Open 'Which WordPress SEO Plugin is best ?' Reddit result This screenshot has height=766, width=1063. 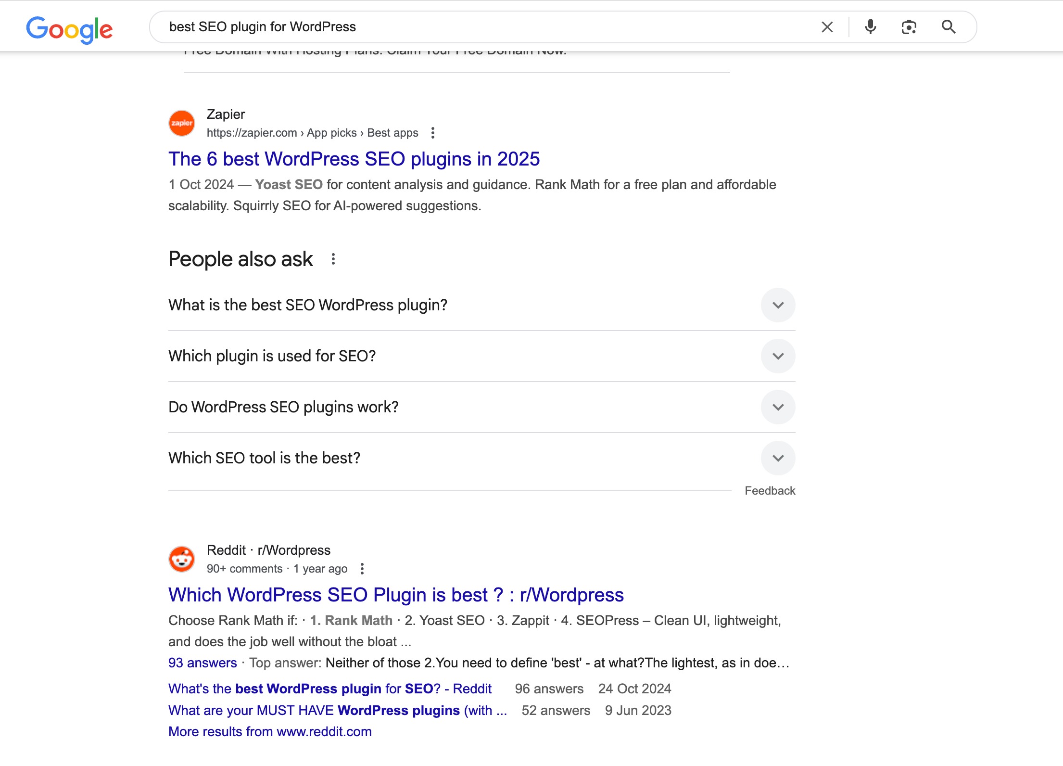(x=396, y=595)
